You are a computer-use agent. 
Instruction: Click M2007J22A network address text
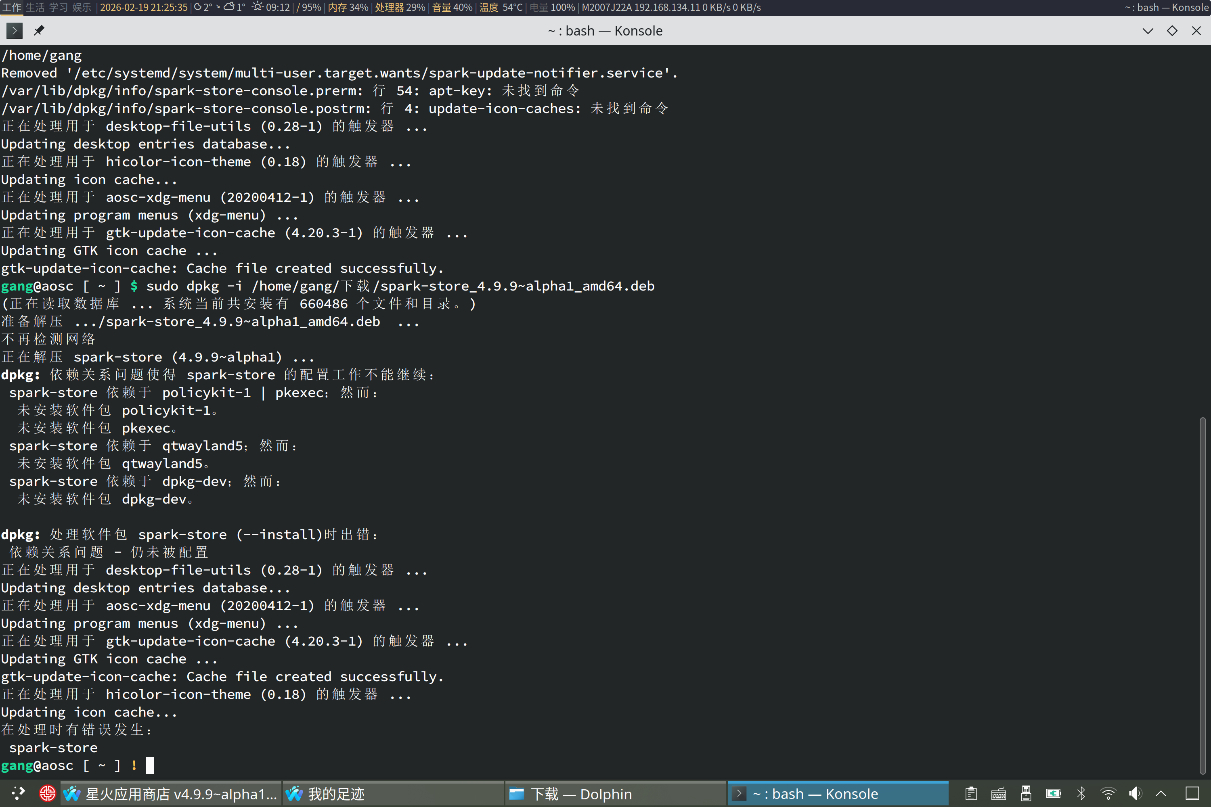671,7
